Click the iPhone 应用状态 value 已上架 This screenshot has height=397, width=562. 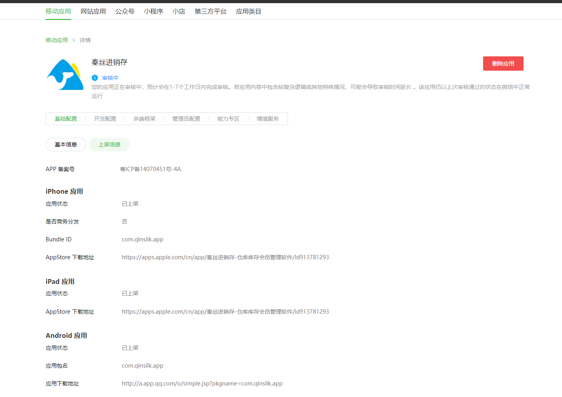pyautogui.click(x=130, y=204)
